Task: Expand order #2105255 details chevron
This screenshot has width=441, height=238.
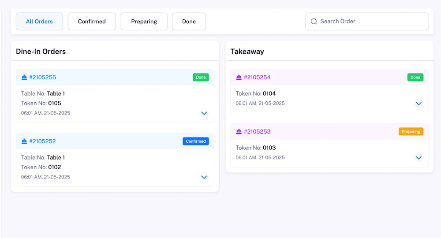Action: [204, 113]
